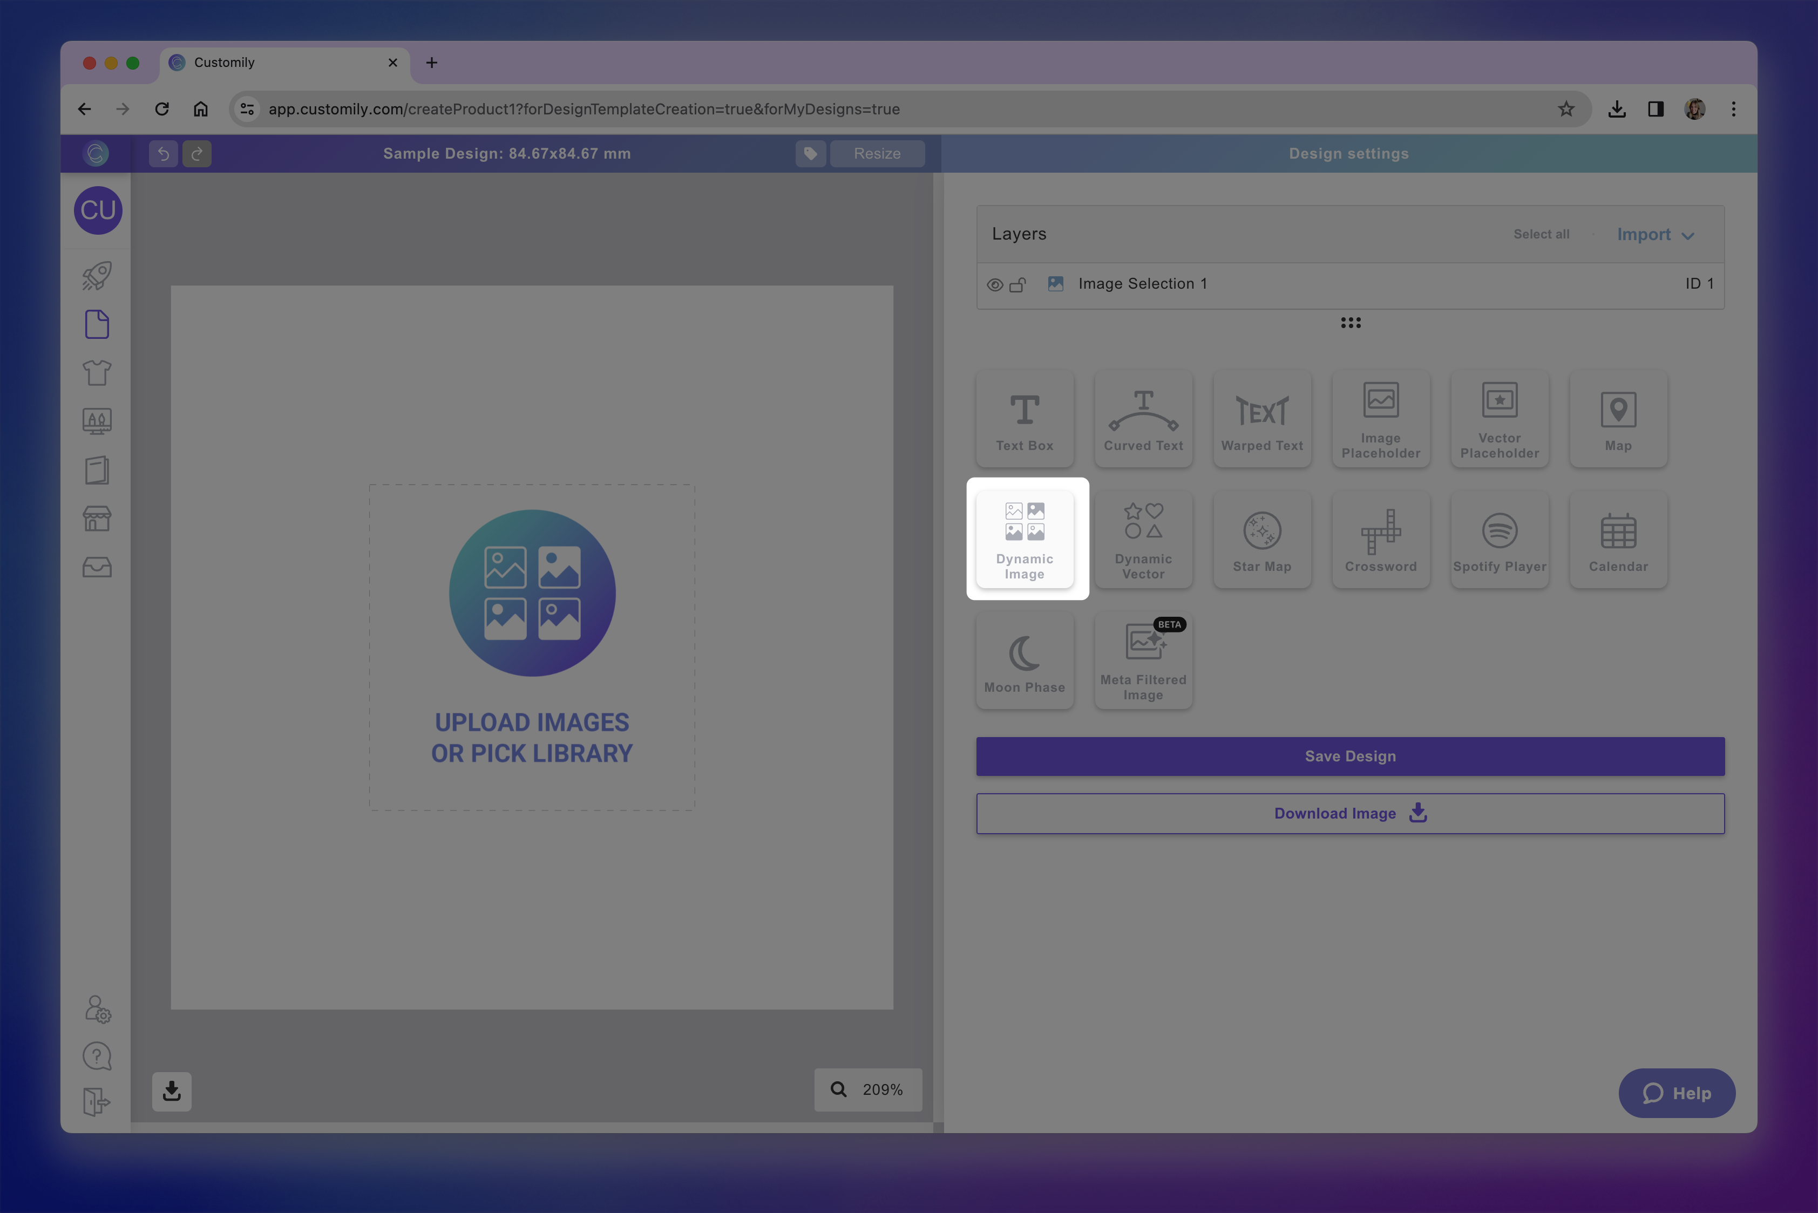Click the upload images placeholder on canvas
The width and height of the screenshot is (1818, 1213).
532,647
